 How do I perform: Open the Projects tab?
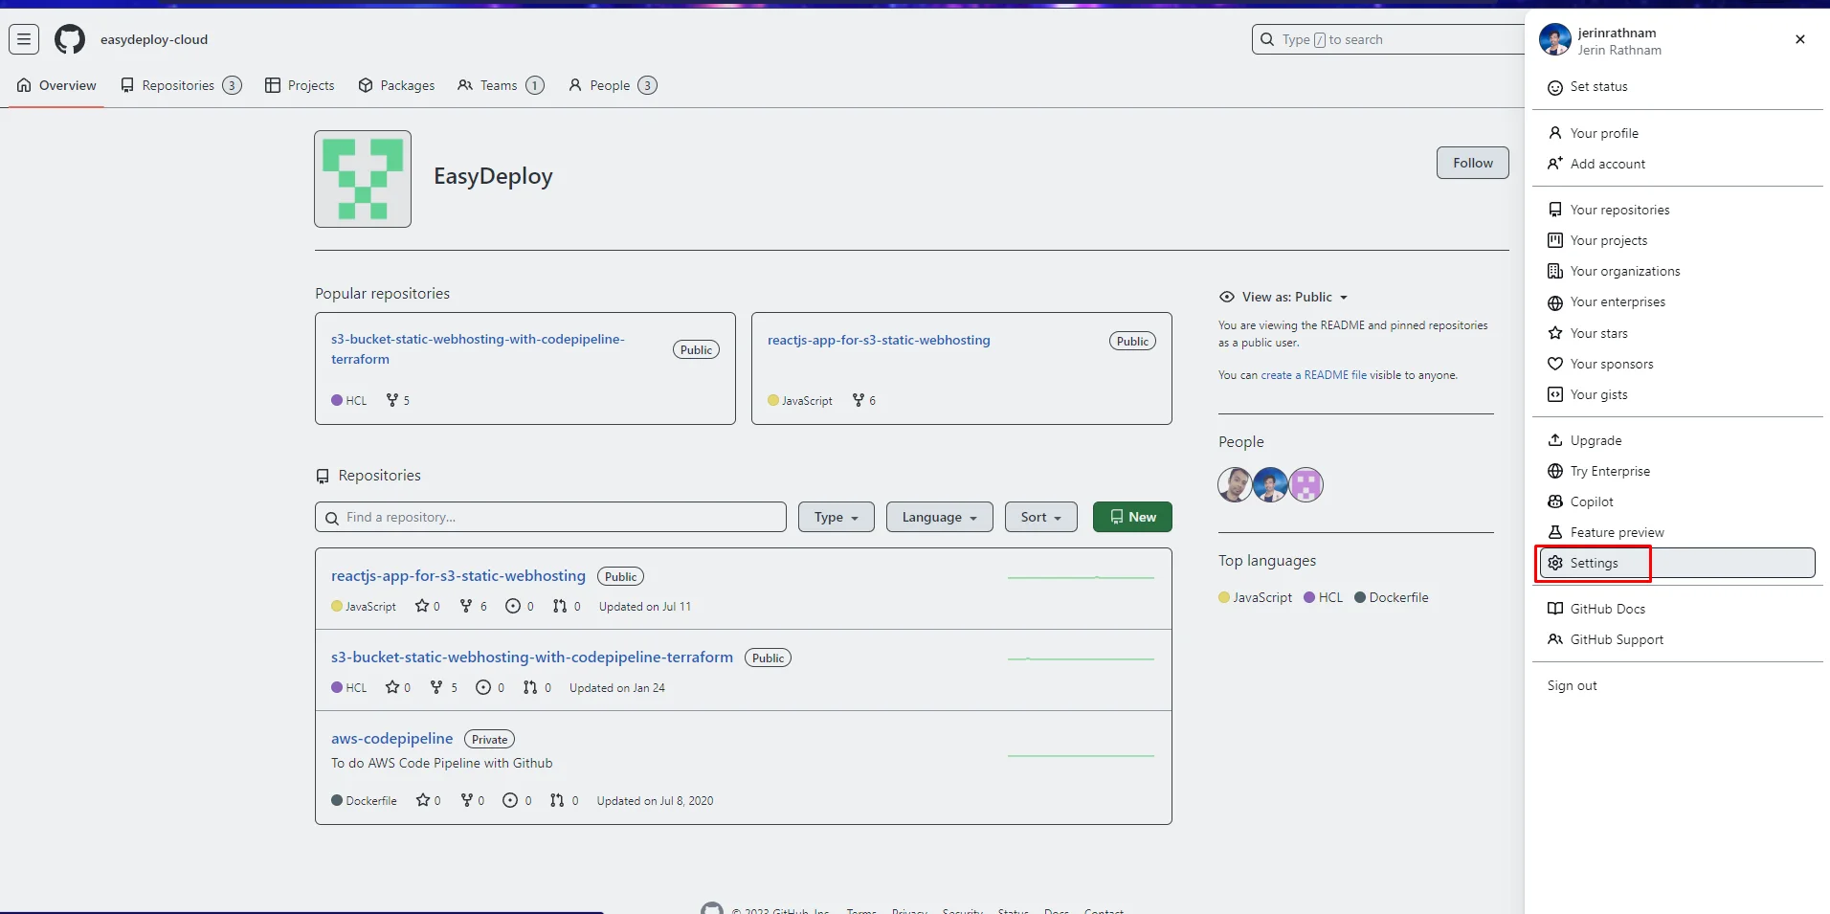[x=300, y=85]
